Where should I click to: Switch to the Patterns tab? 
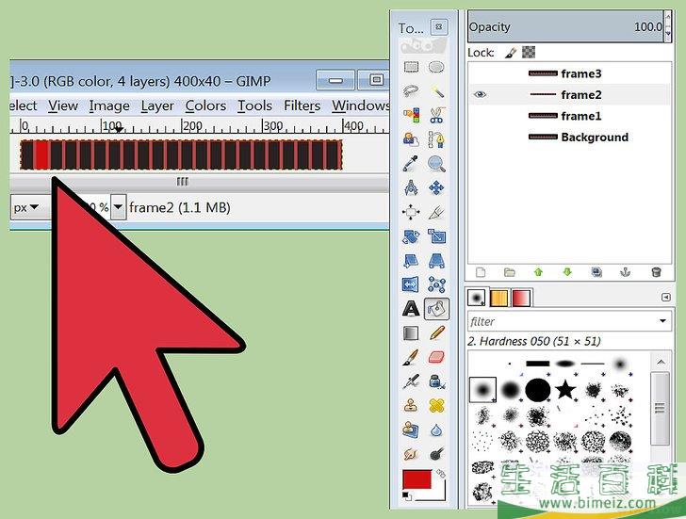click(498, 299)
